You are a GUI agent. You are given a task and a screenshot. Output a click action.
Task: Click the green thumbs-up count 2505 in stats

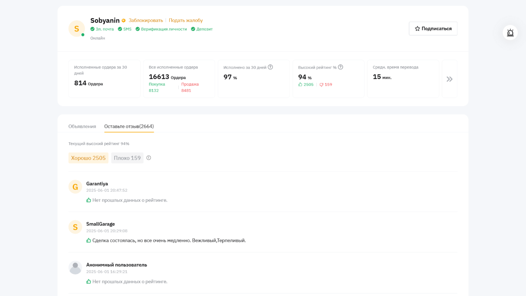[x=306, y=85]
